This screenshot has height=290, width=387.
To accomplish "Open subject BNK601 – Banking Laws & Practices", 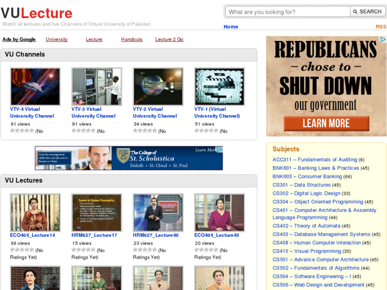I will pyautogui.click(x=316, y=168).
